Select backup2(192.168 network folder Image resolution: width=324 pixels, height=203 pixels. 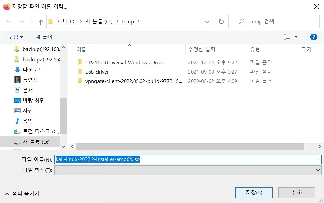[37, 59]
